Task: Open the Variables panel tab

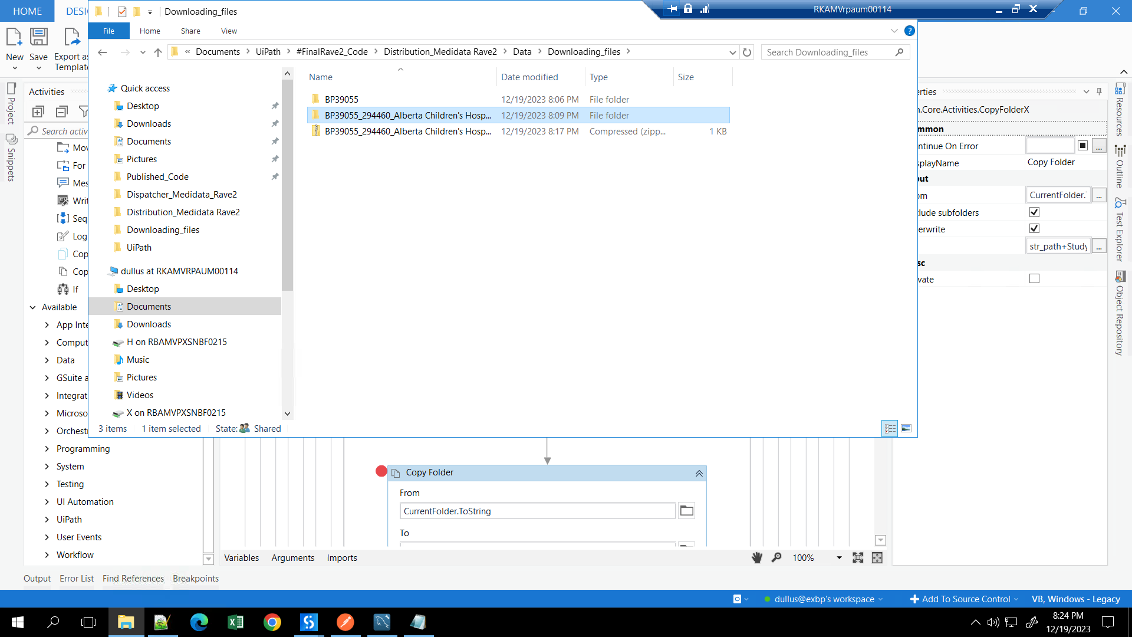Action: 241,558
